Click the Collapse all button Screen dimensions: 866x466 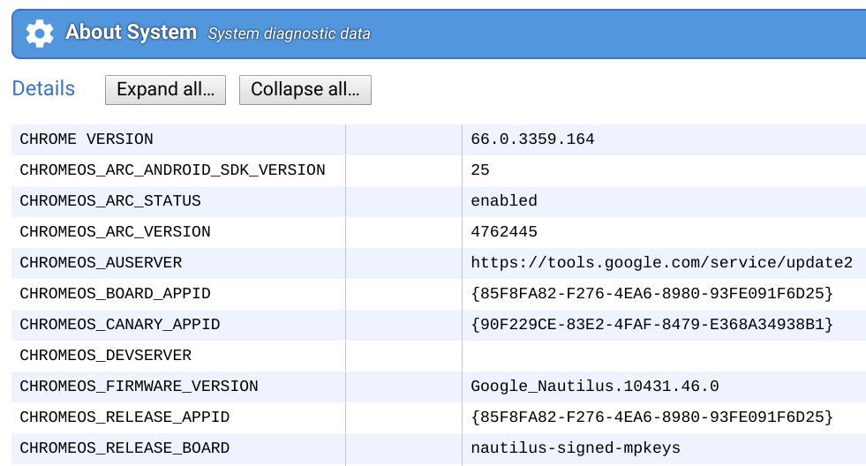click(305, 90)
